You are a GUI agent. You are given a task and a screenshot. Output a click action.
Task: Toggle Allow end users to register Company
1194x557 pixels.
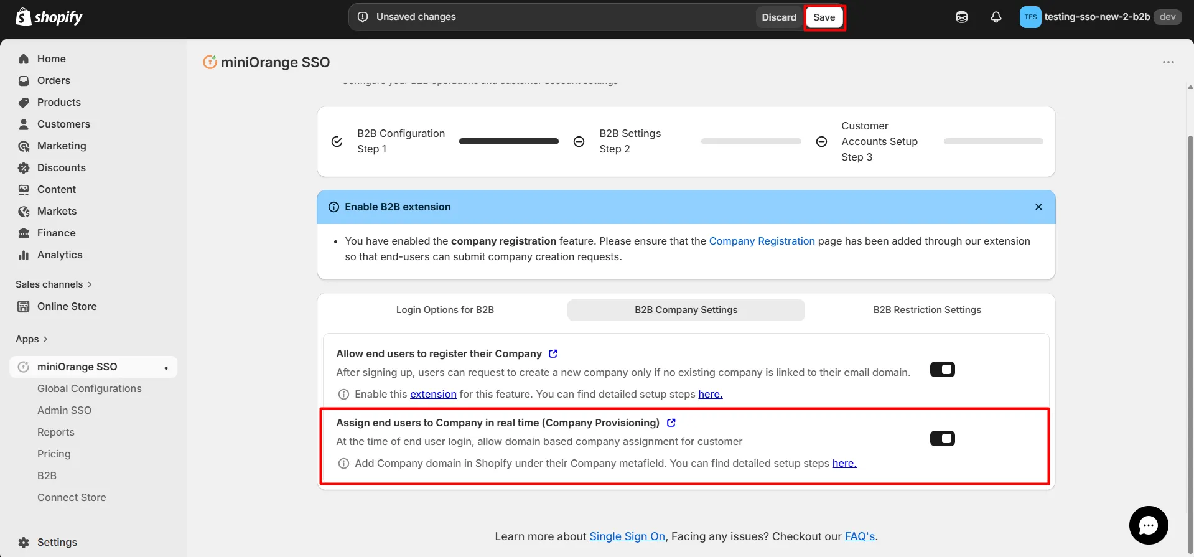943,370
